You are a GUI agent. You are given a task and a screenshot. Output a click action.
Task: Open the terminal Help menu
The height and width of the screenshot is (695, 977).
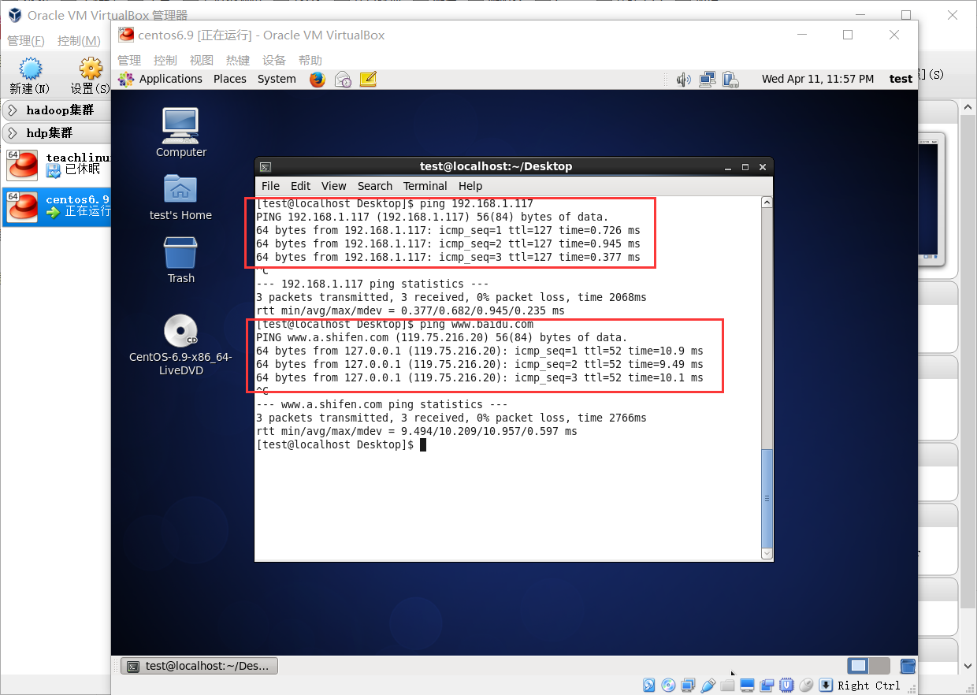470,186
